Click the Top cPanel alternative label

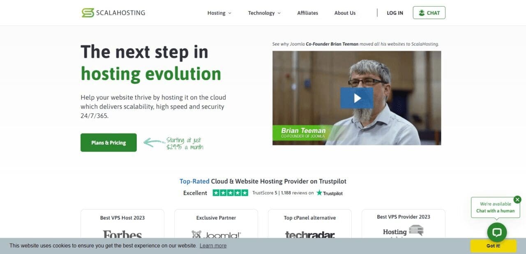point(310,218)
